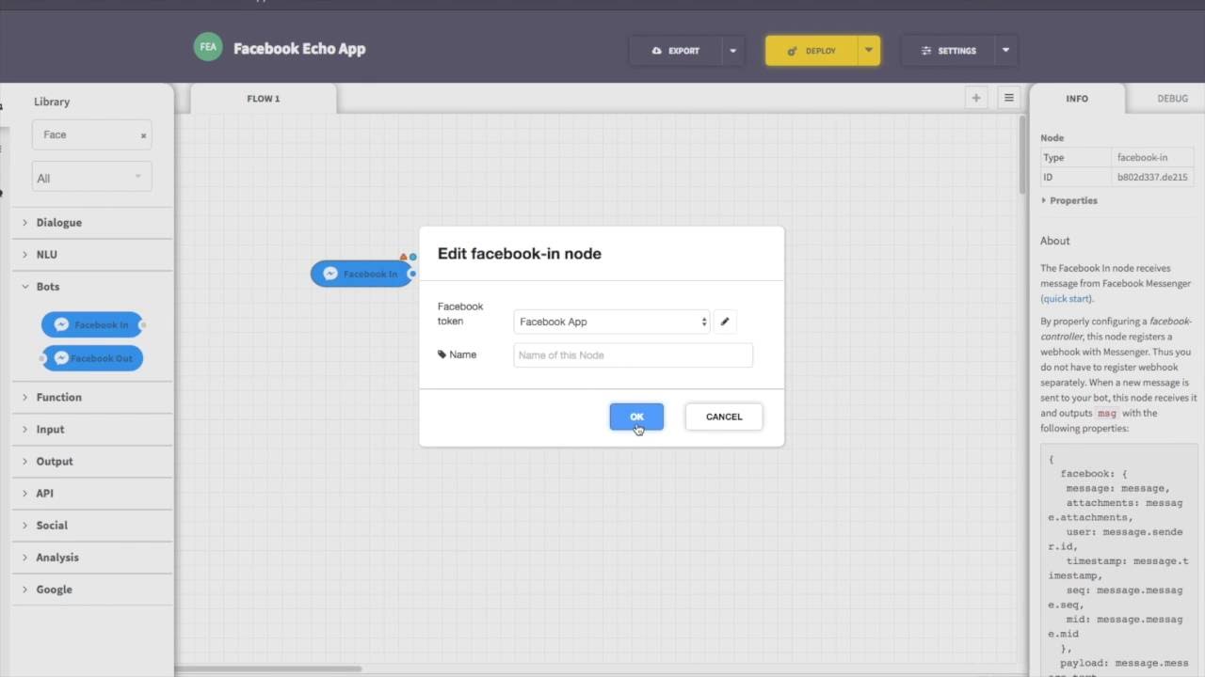Click the canvas horizontal scrollbar
The width and height of the screenshot is (1205, 677).
pos(267,669)
